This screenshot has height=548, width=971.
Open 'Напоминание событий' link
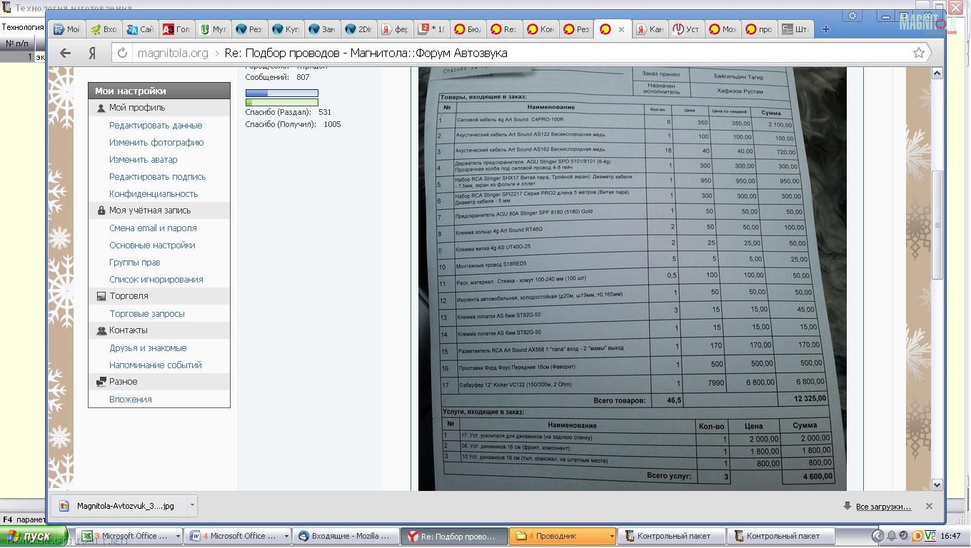coord(156,365)
